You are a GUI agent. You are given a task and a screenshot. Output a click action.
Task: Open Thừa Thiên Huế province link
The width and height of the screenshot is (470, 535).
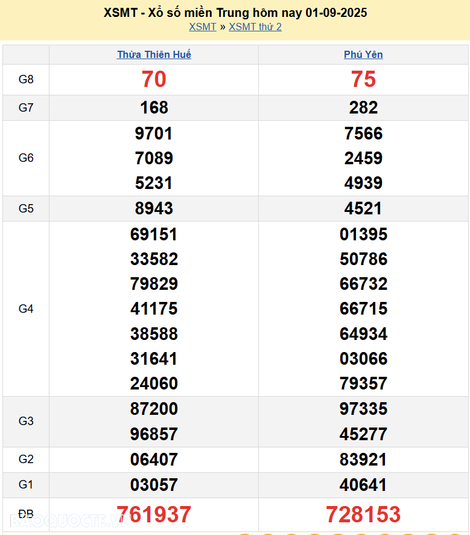[x=154, y=54]
